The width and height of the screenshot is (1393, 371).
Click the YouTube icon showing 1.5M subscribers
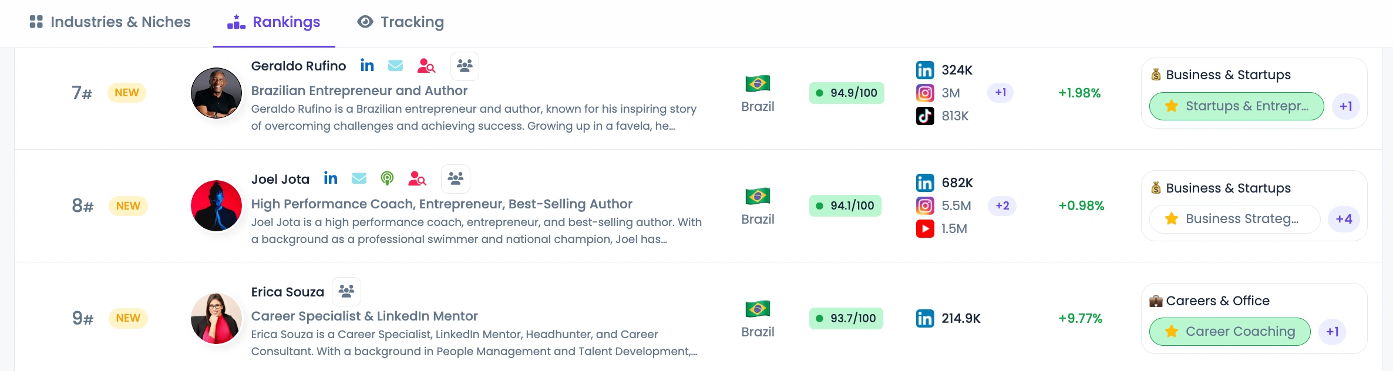point(925,228)
